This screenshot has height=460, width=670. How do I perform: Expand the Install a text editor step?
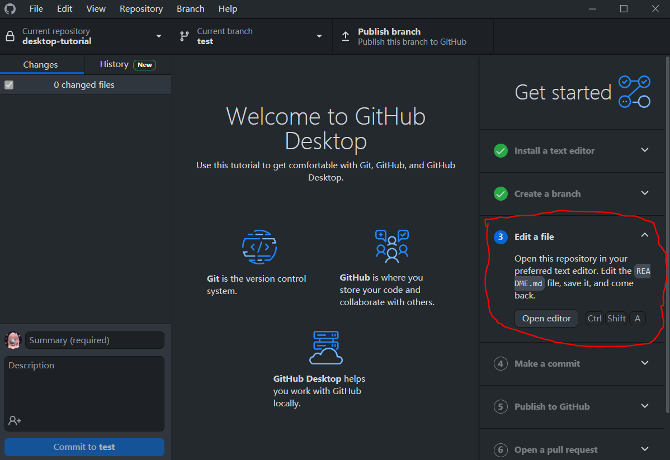coord(645,150)
